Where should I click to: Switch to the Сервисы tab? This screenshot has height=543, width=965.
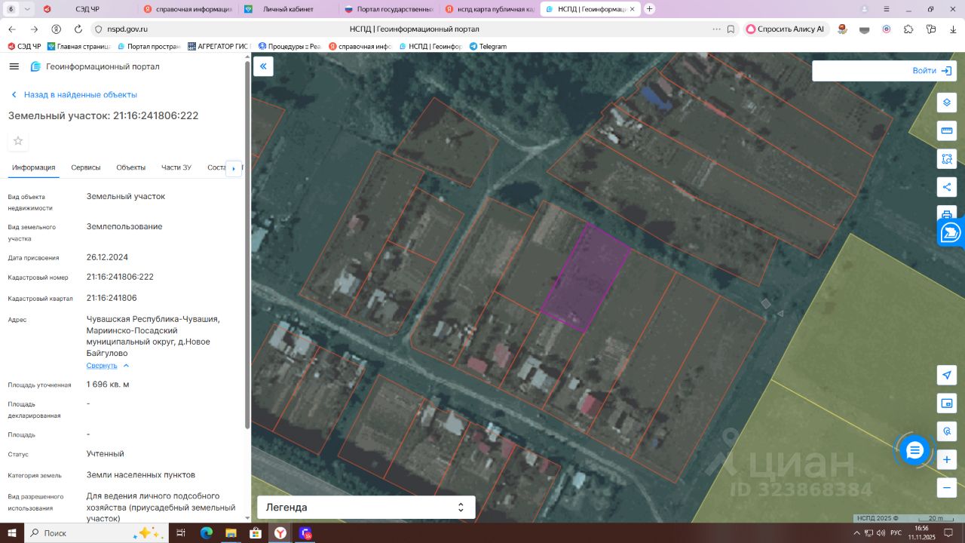point(86,167)
